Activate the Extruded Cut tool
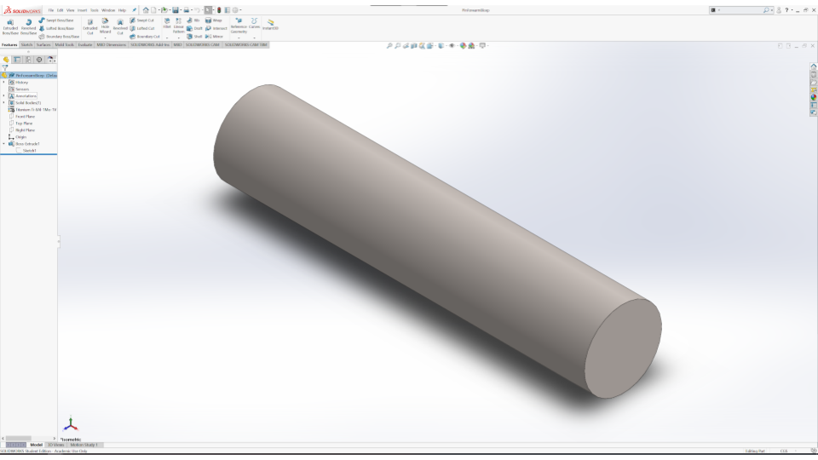Image resolution: width=818 pixels, height=460 pixels. (90, 26)
